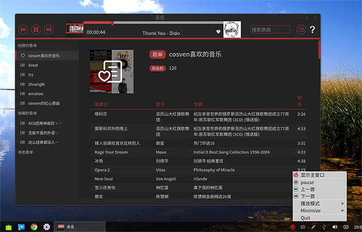Screen dimensions: 362x232
Task: Click the heart icon to favorite song
Action: pyautogui.click(x=218, y=32)
